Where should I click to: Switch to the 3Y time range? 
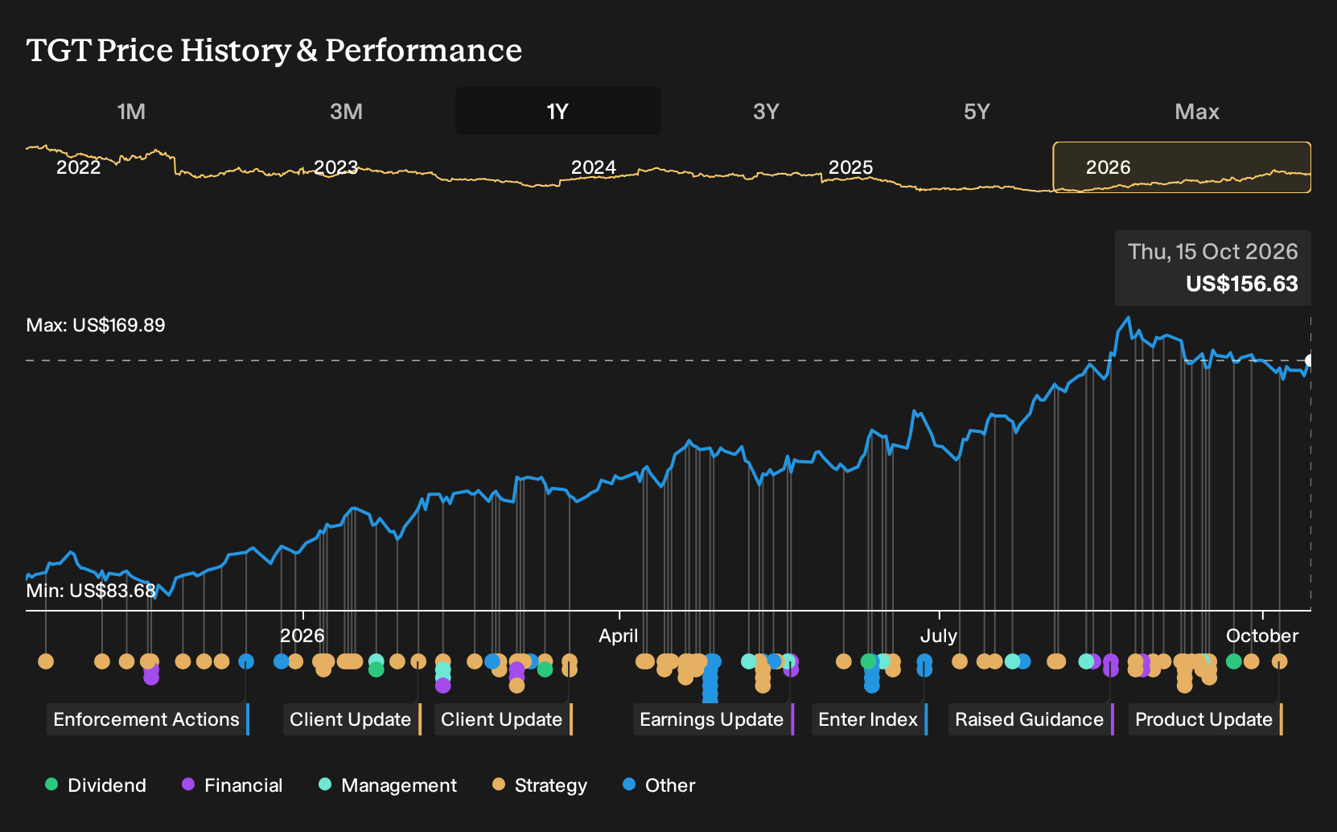[x=766, y=111]
